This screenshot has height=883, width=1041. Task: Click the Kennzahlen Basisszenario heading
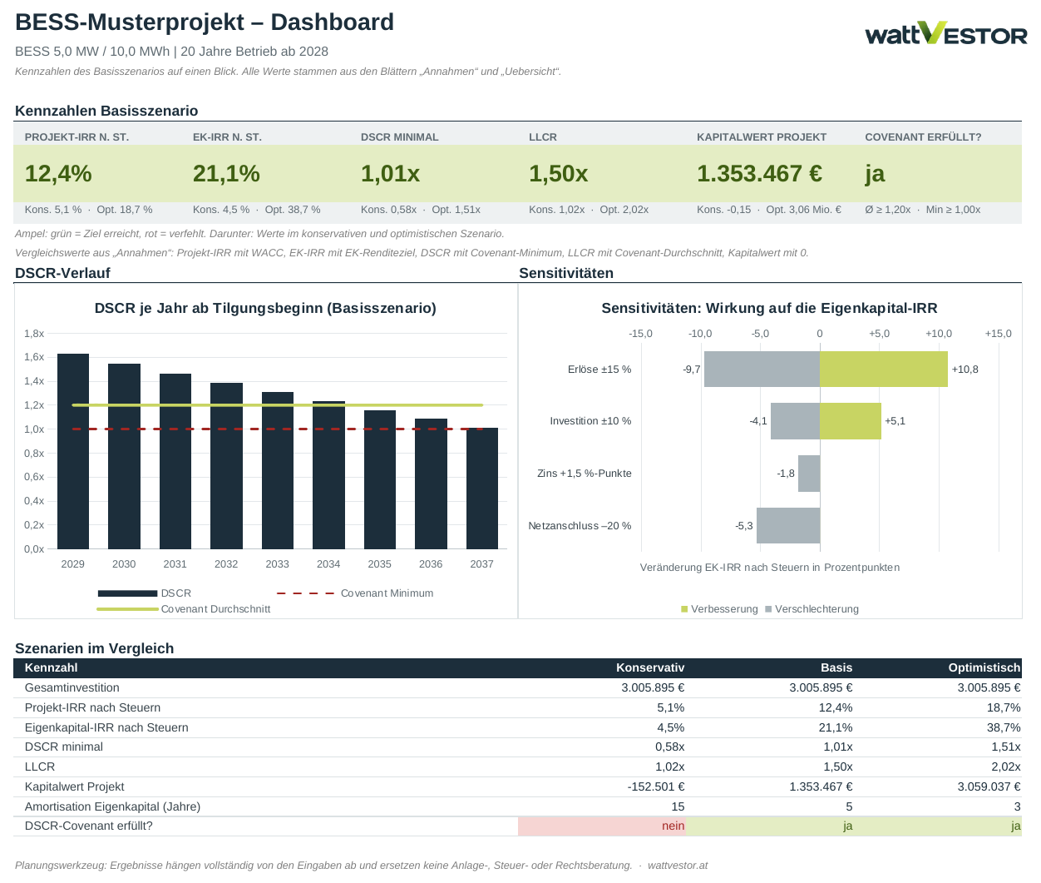106,111
